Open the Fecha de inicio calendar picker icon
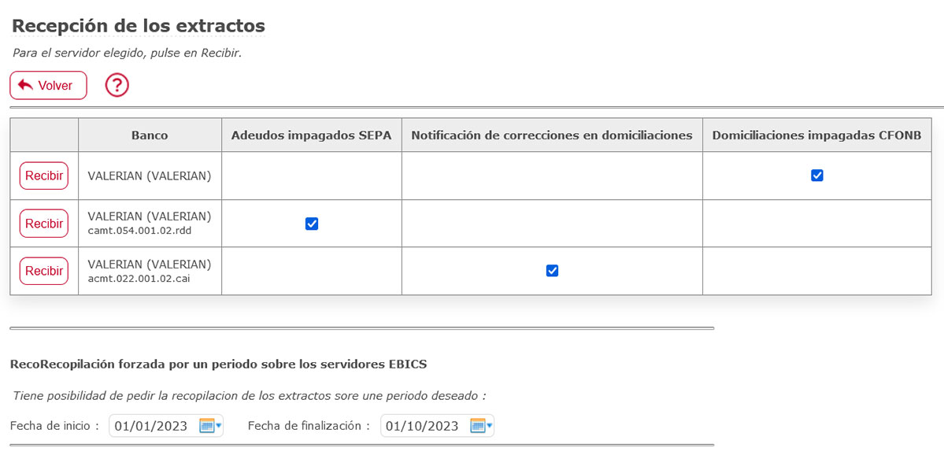 209,426
